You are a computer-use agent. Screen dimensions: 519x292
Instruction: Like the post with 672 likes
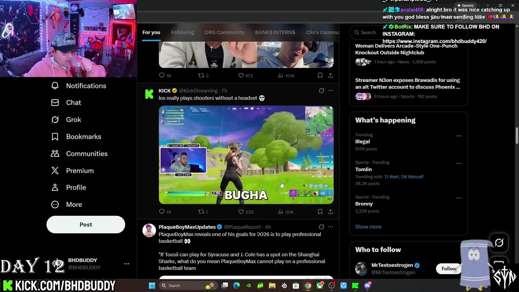coord(245,75)
